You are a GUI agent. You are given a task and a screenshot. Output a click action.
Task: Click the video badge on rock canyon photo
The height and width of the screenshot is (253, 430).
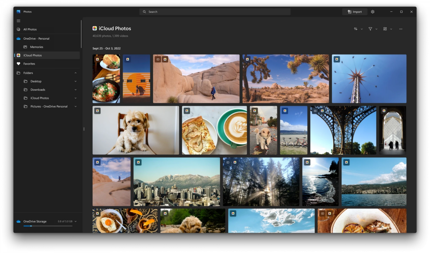[x=158, y=59]
